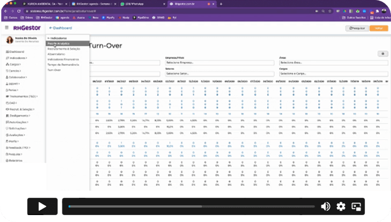This screenshot has height=222, width=391.
Task: Collapse the Indicadores submenu header
Action: point(57,38)
